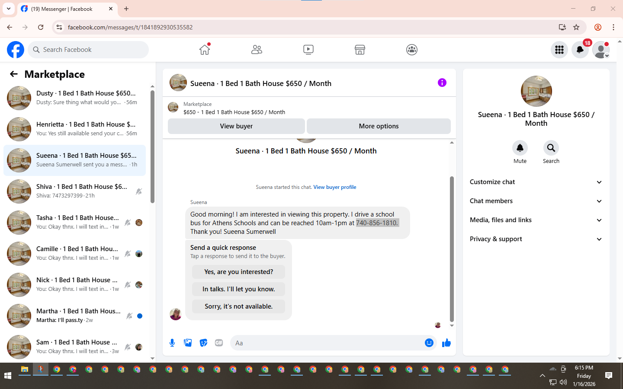Open the tab search dropdown arrow
The image size is (623, 389).
[9, 9]
